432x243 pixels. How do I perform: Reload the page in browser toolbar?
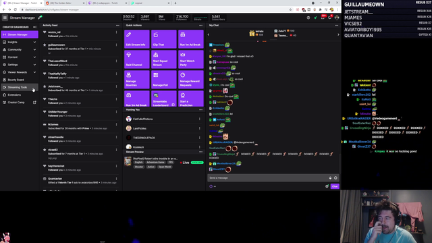tap(16, 9)
